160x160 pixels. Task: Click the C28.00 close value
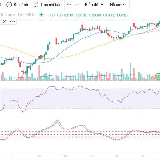click(x=95, y=15)
